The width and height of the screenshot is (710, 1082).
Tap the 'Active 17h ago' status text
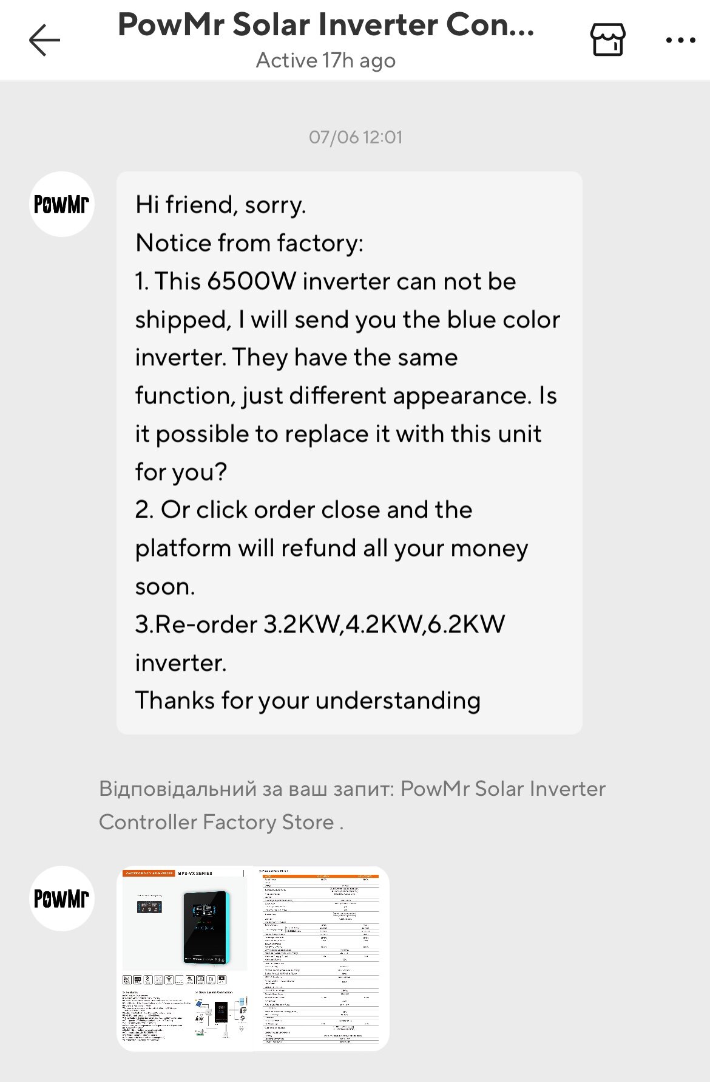click(326, 61)
